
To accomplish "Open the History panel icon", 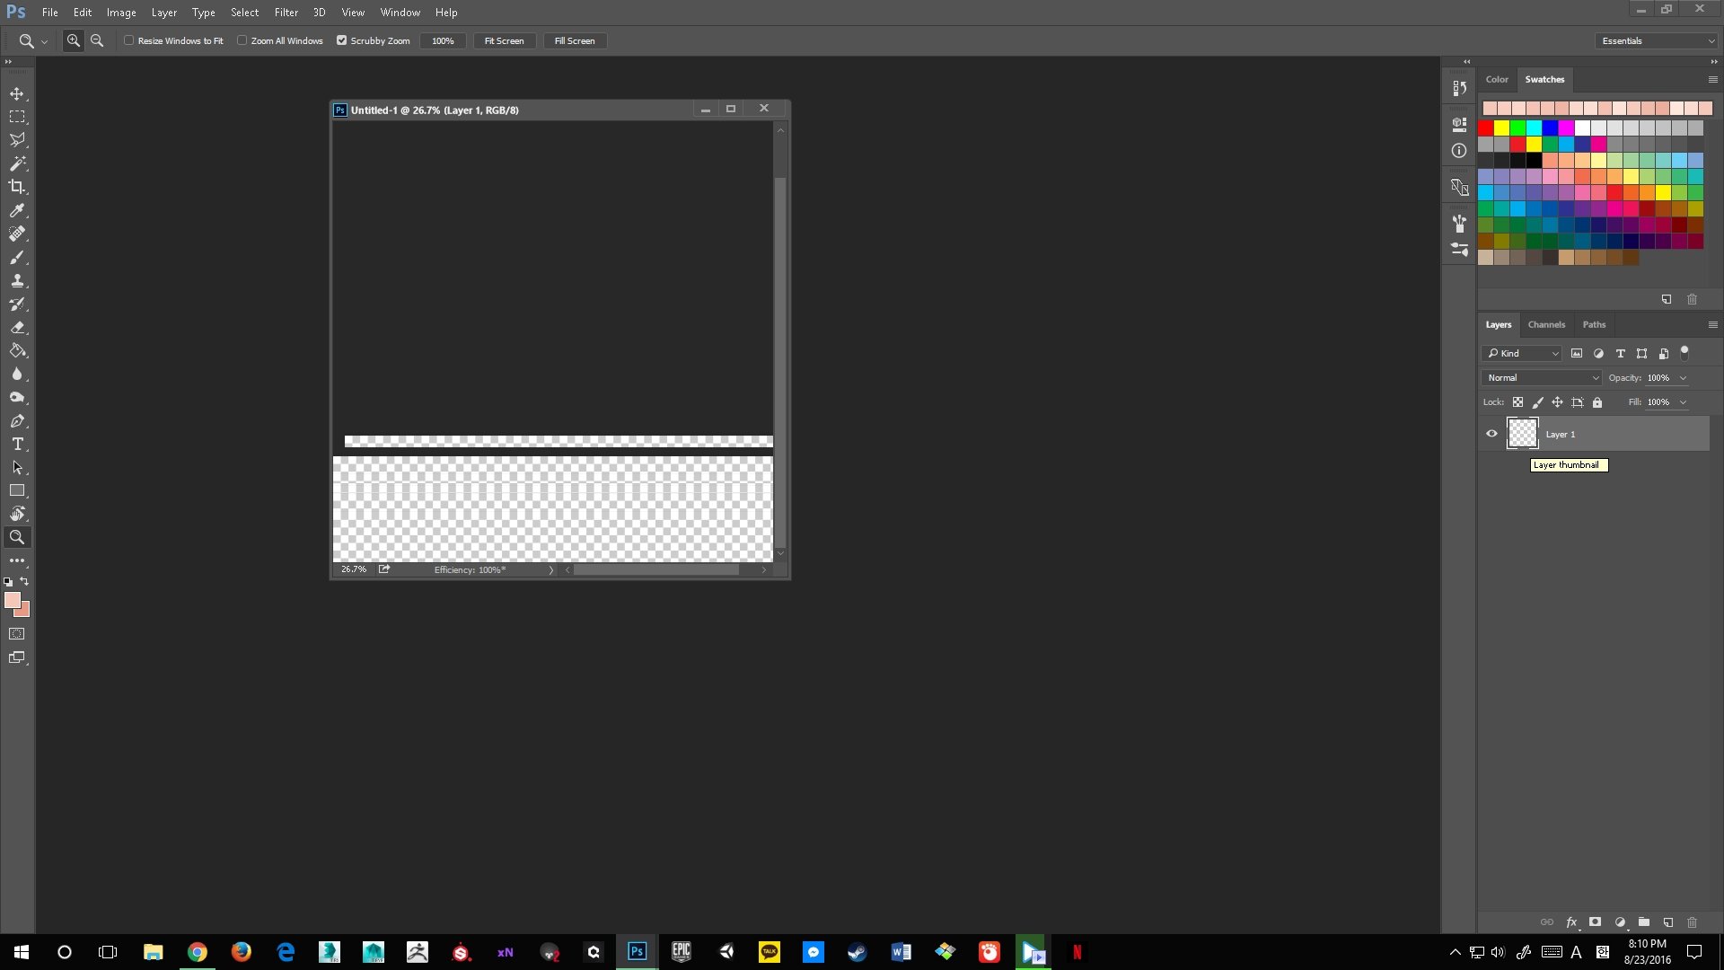I will click(1459, 88).
